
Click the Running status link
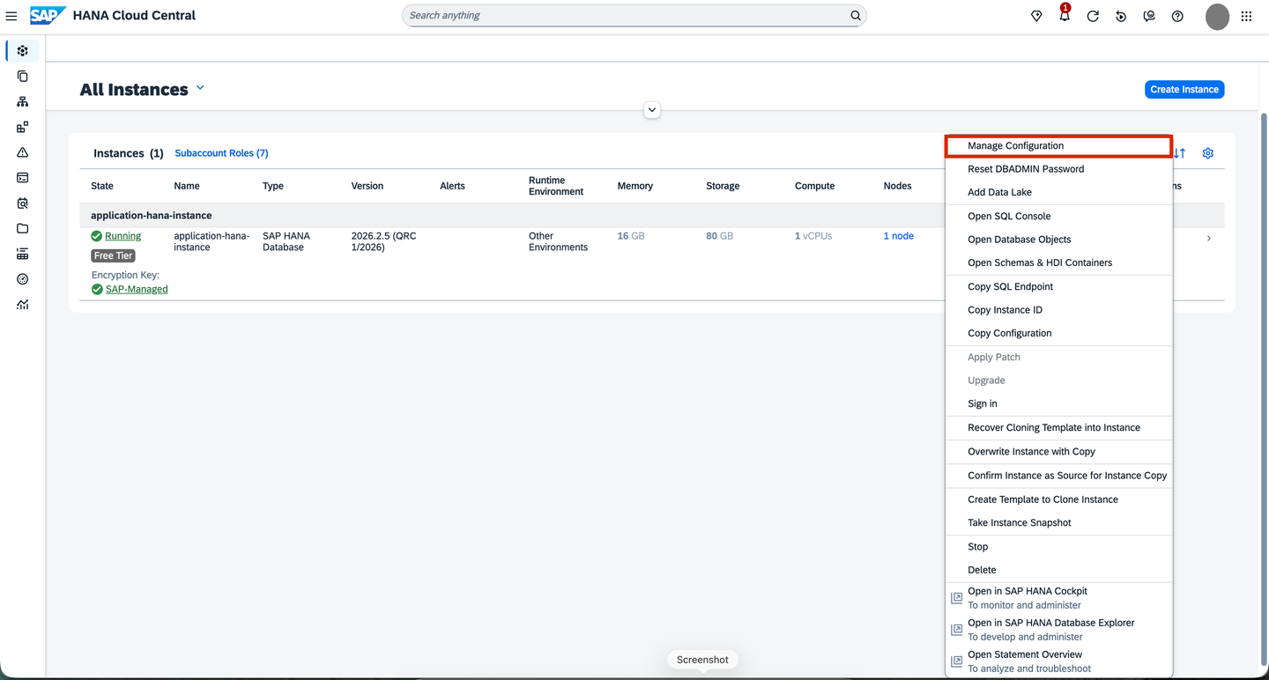click(122, 236)
